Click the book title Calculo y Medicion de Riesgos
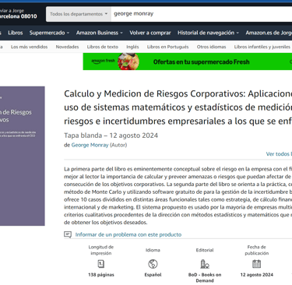The image size is (292, 285). click(178, 107)
